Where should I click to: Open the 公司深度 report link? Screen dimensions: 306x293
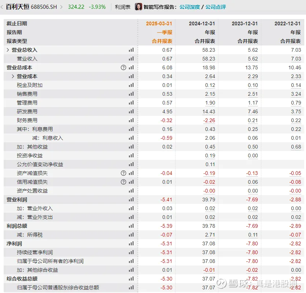click(x=189, y=7)
